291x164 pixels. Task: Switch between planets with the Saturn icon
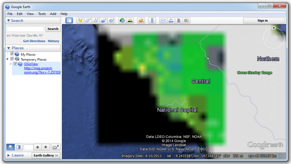(x=141, y=20)
